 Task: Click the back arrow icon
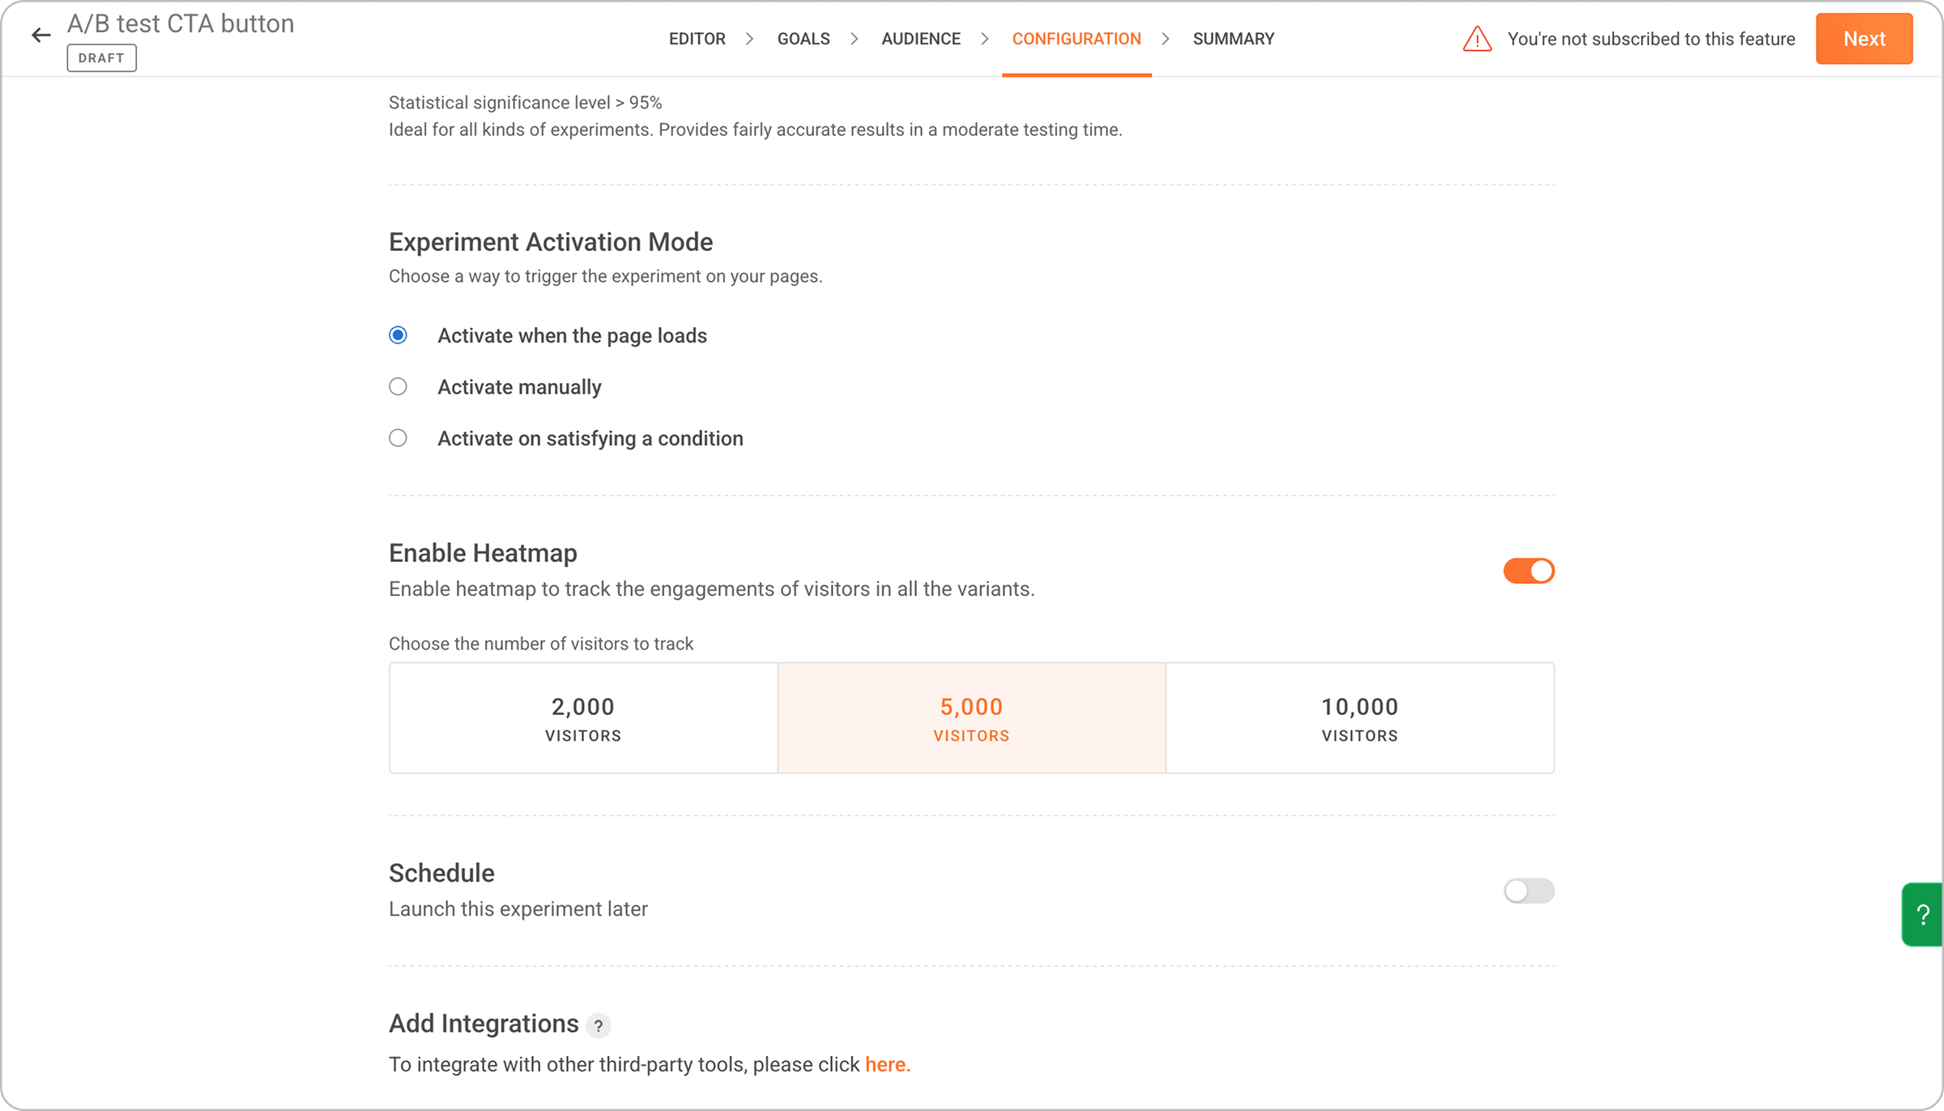[x=40, y=35]
